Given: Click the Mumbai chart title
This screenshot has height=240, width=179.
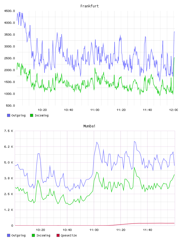Looking at the screenshot, I should point(89,126).
